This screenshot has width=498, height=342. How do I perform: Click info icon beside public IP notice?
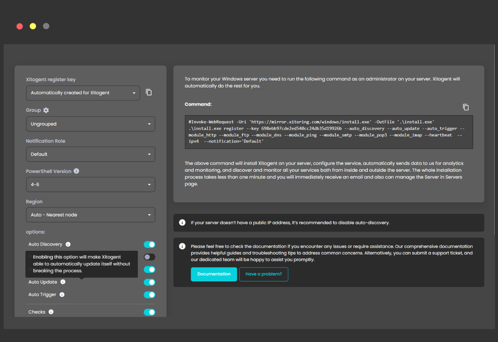pos(182,222)
